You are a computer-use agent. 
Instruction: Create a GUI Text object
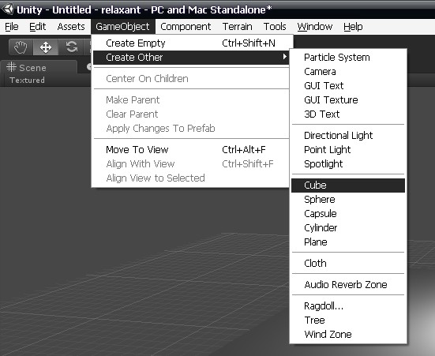tap(348, 86)
